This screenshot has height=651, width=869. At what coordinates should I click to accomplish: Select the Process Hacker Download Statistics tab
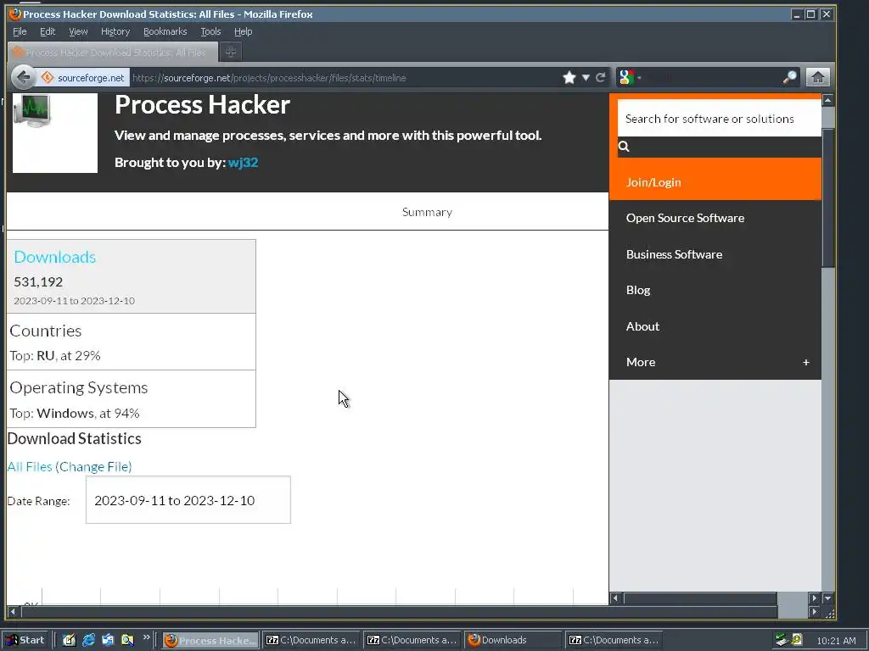pos(112,53)
